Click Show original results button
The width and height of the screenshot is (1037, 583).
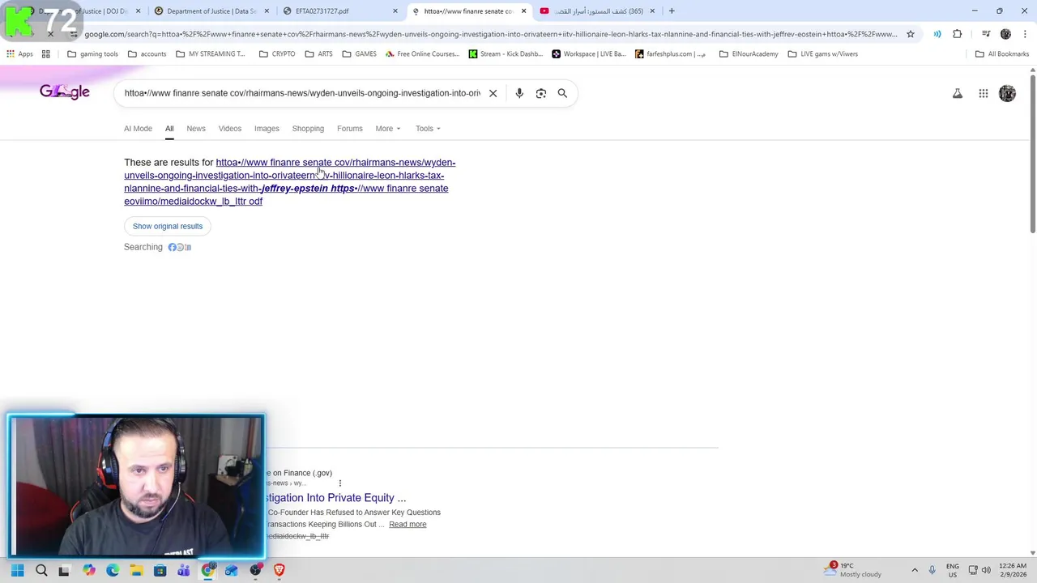(168, 226)
